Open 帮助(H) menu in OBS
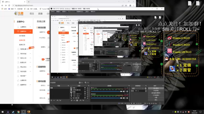The width and height of the screenshot is (204, 114). 93,12
